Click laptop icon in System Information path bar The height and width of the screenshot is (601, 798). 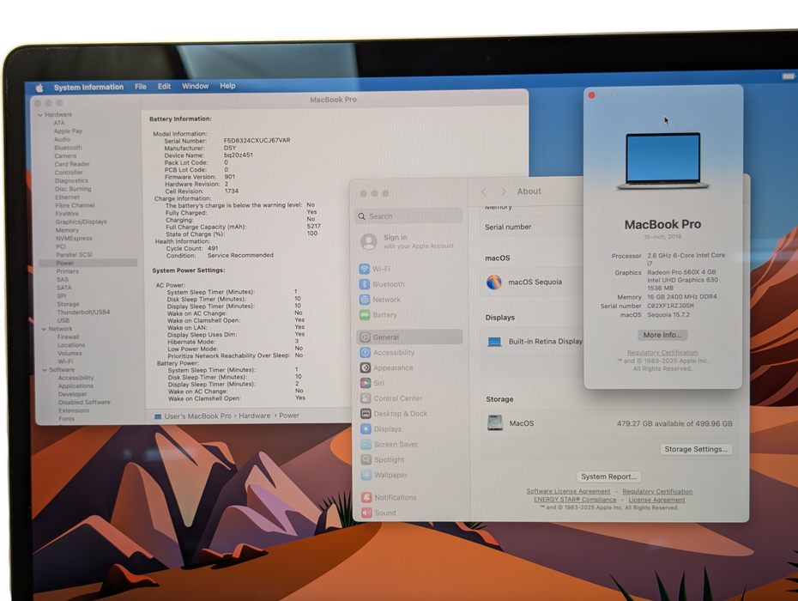158,416
